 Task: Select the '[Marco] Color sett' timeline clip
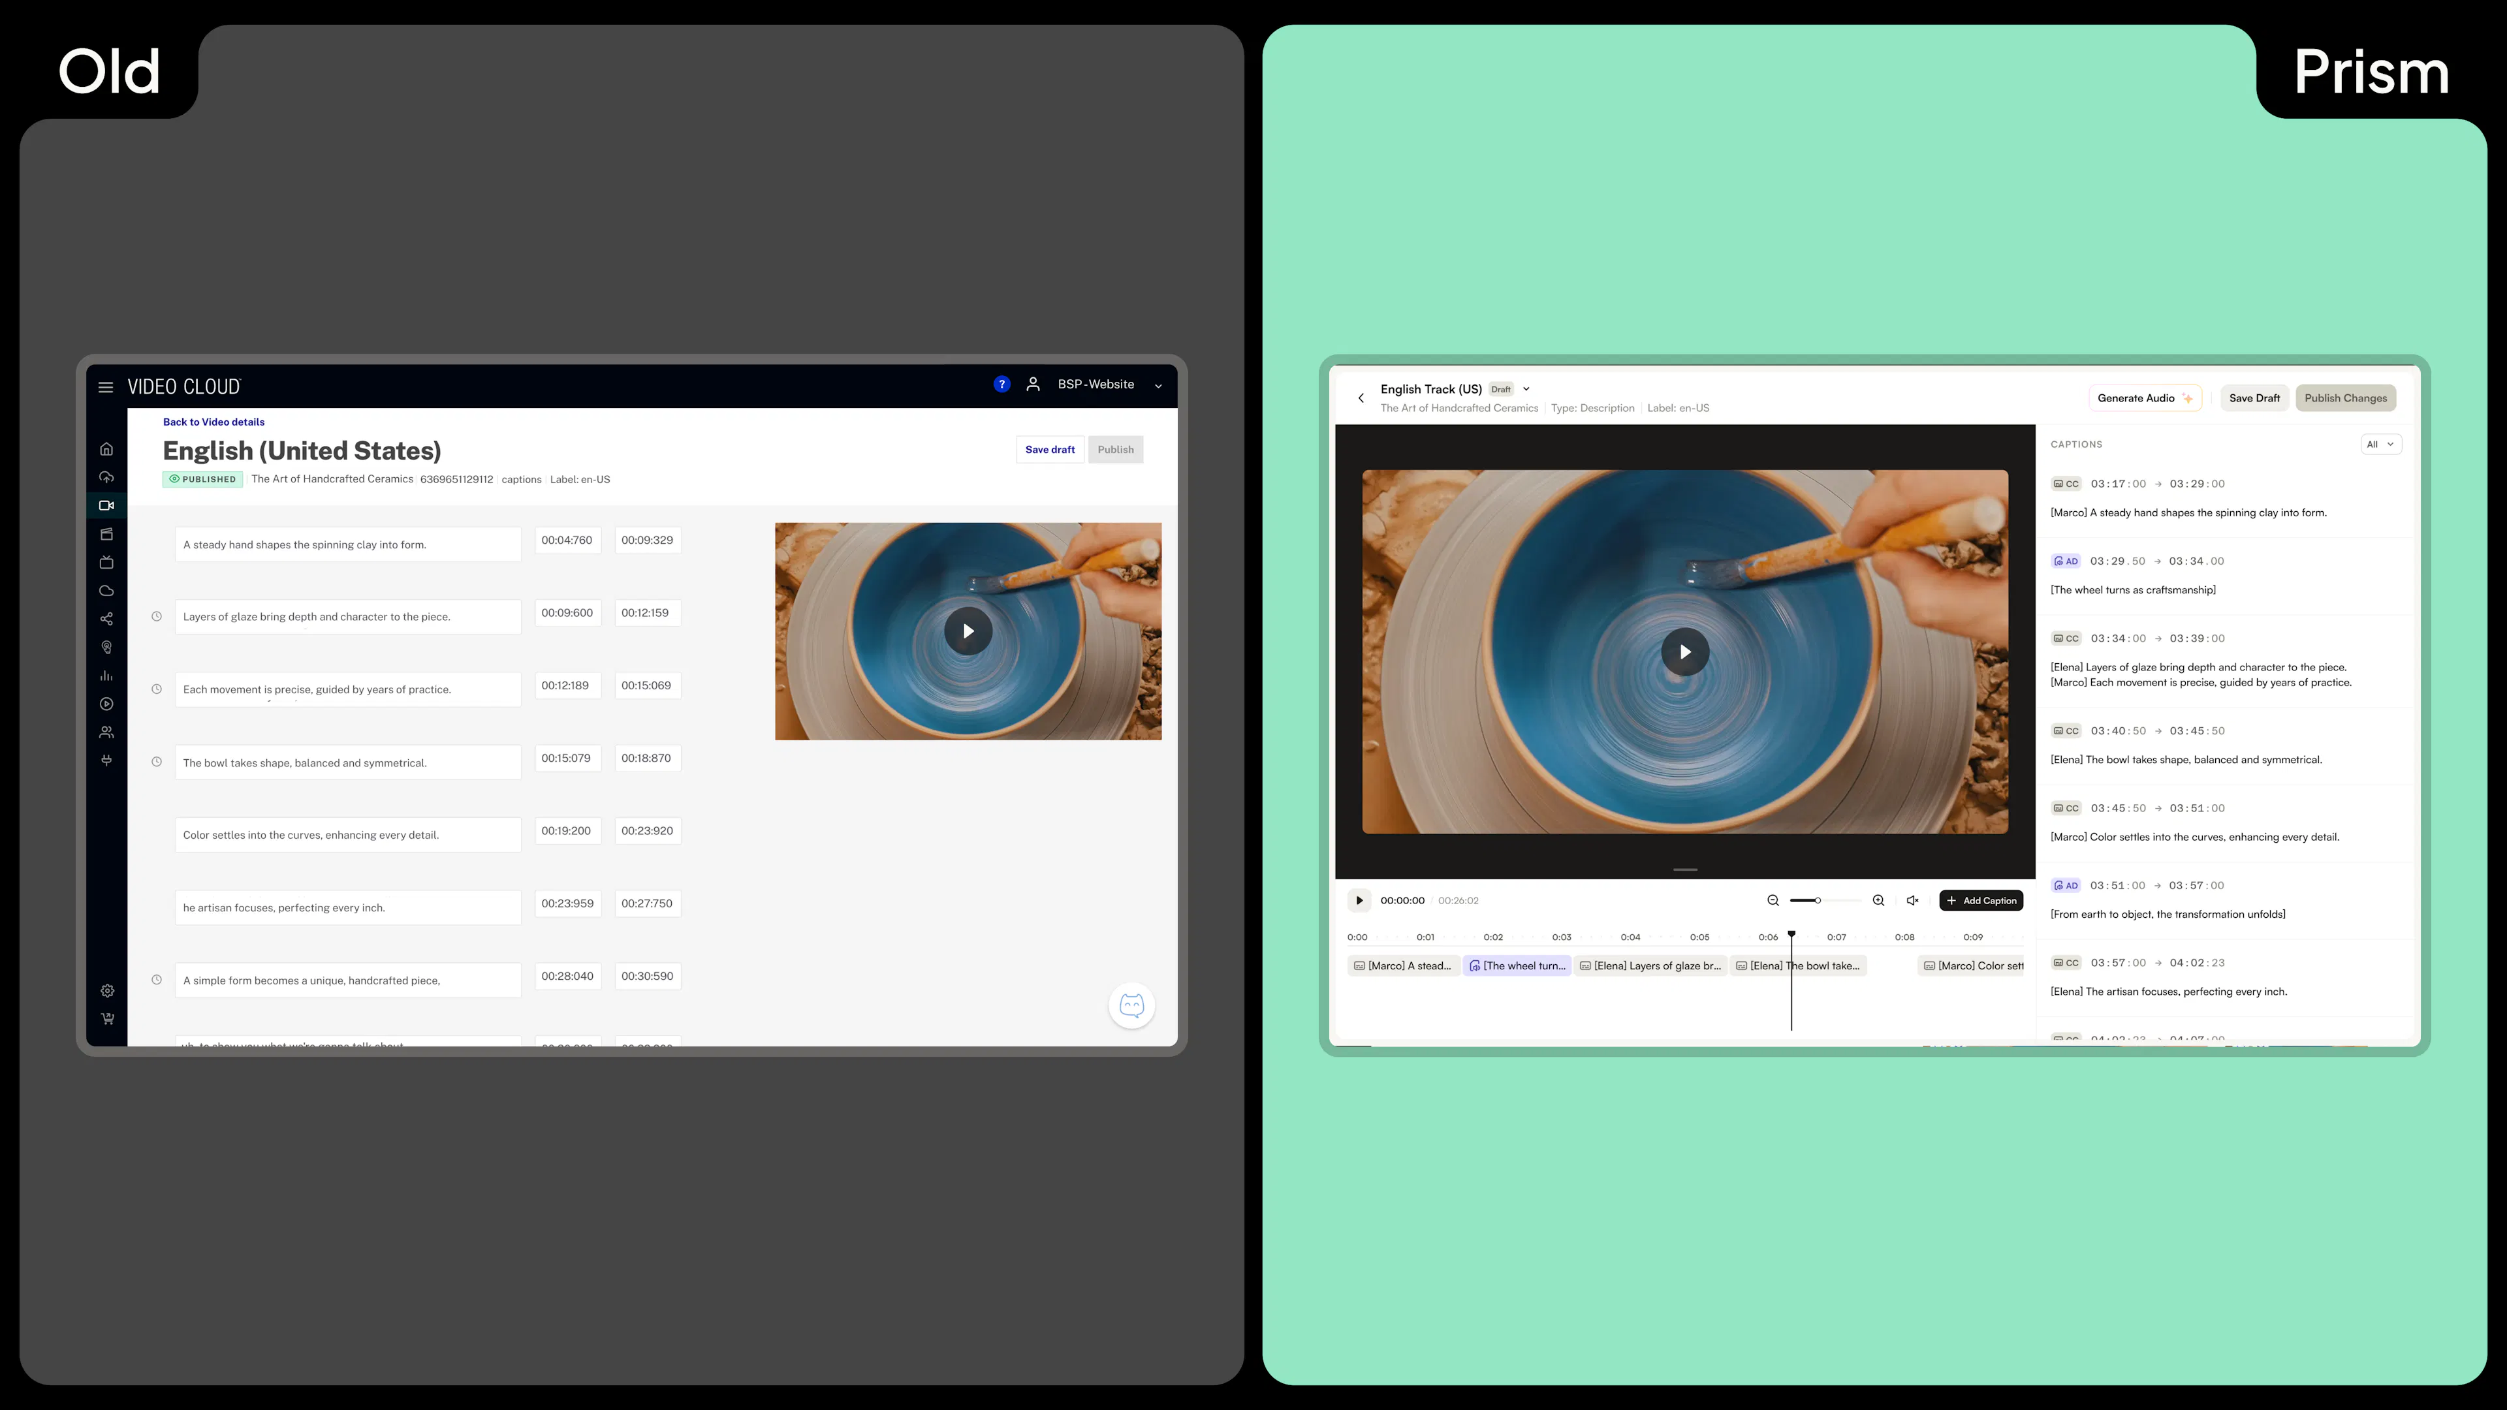tap(1972, 965)
